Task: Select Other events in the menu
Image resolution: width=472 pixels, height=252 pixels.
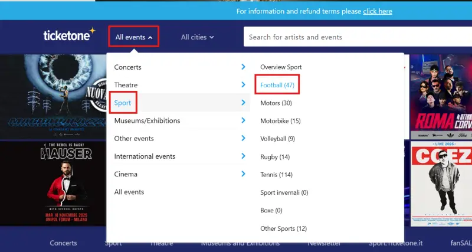Action: click(x=134, y=139)
